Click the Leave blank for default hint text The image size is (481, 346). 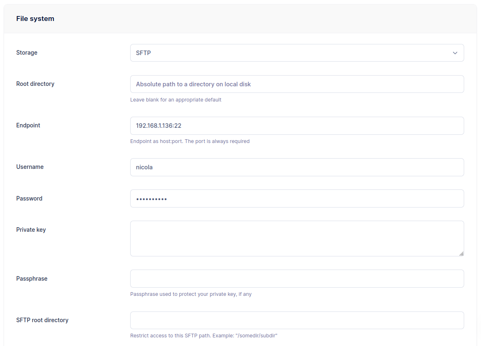point(176,100)
